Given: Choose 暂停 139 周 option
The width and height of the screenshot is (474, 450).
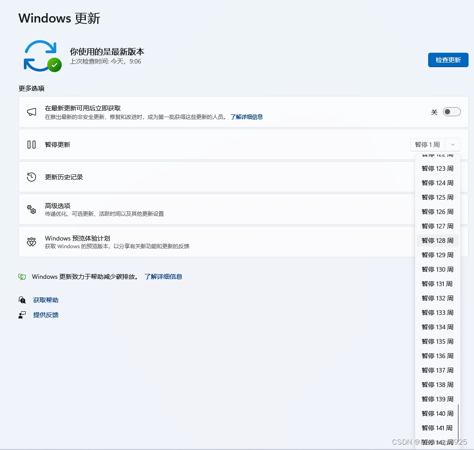Looking at the screenshot, I should [x=438, y=399].
